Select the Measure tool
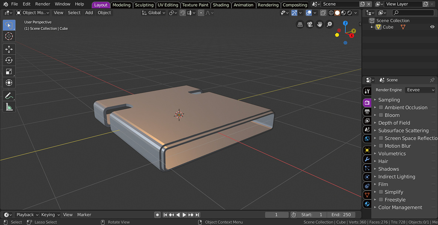The width and height of the screenshot is (438, 225). point(9,106)
